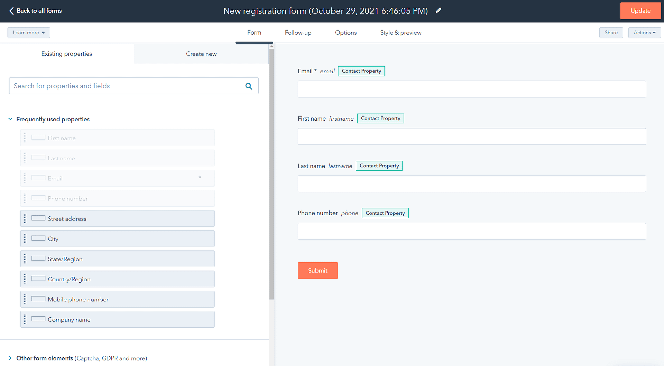Viewport: 664px width, 366px height.
Task: Click the Share button
Action: click(611, 32)
